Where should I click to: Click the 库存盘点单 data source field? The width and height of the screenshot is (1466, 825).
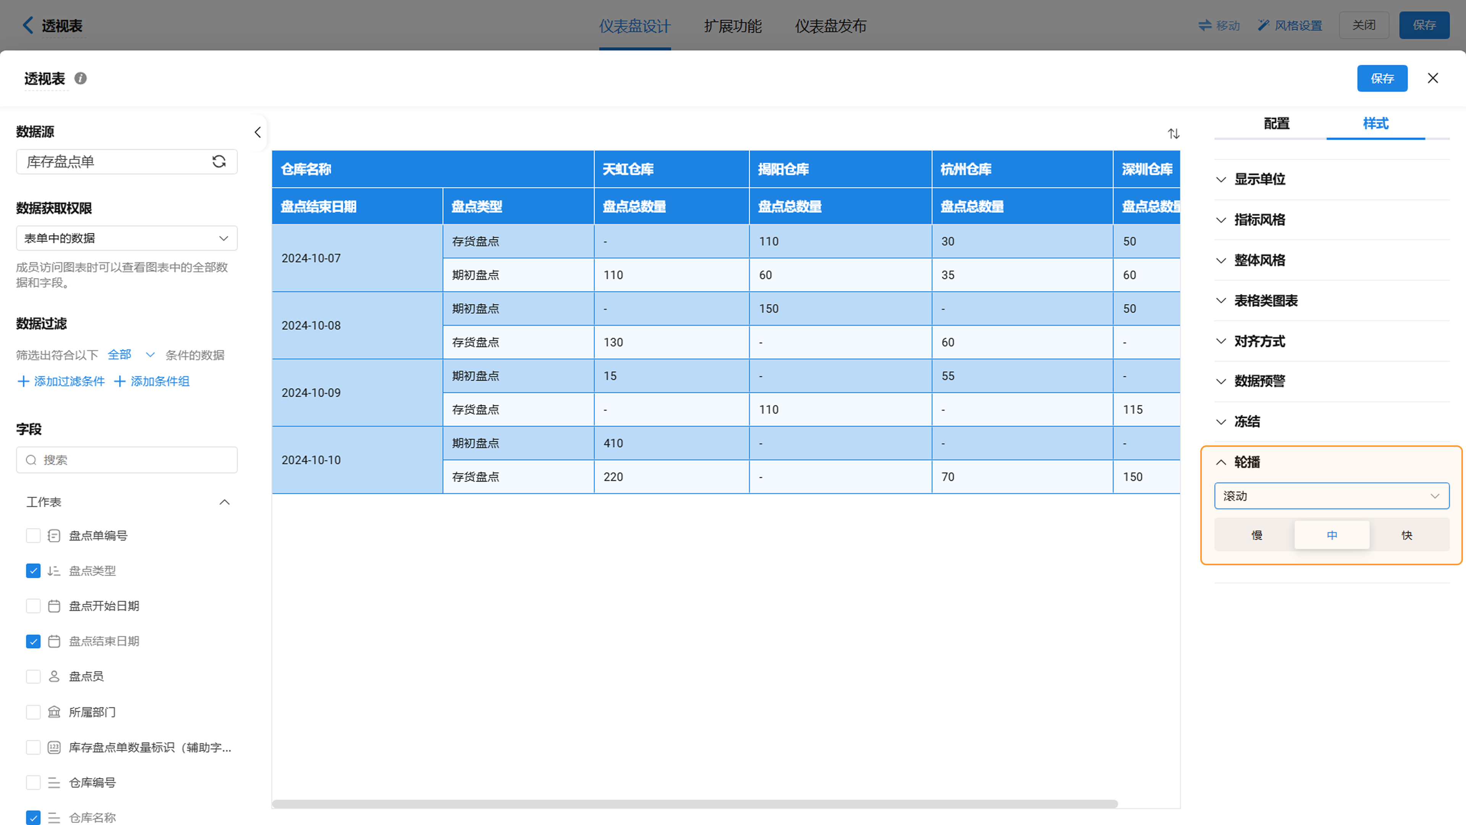(127, 162)
